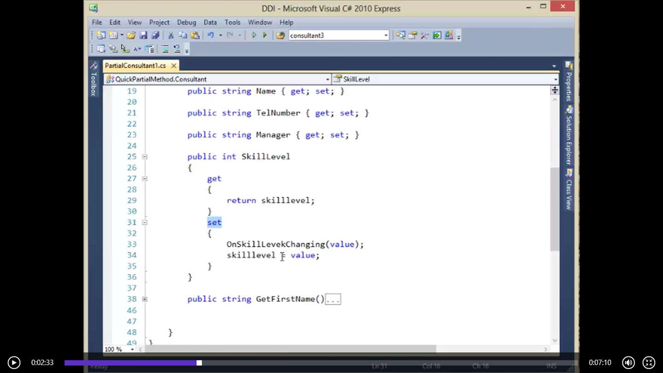The height and width of the screenshot is (373, 663).
Task: Save the file with the floppy disk icon
Action: pyautogui.click(x=144, y=35)
